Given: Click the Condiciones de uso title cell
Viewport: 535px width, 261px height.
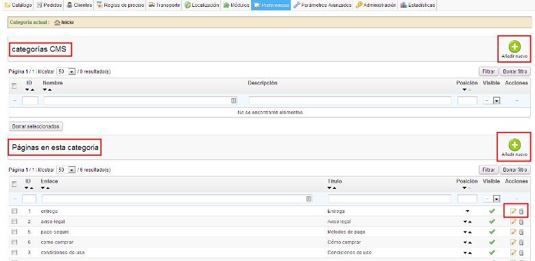Looking at the screenshot, I should 349,253.
